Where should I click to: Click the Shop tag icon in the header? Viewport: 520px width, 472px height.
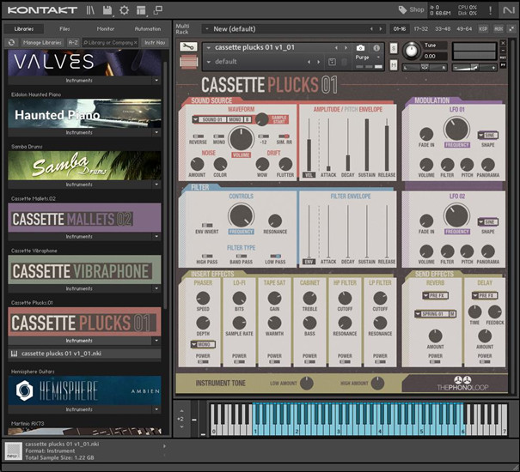click(x=402, y=10)
